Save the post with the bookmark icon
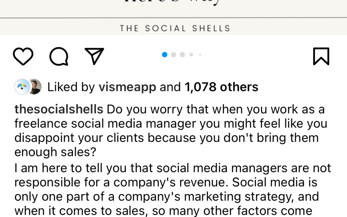 [x=321, y=57]
